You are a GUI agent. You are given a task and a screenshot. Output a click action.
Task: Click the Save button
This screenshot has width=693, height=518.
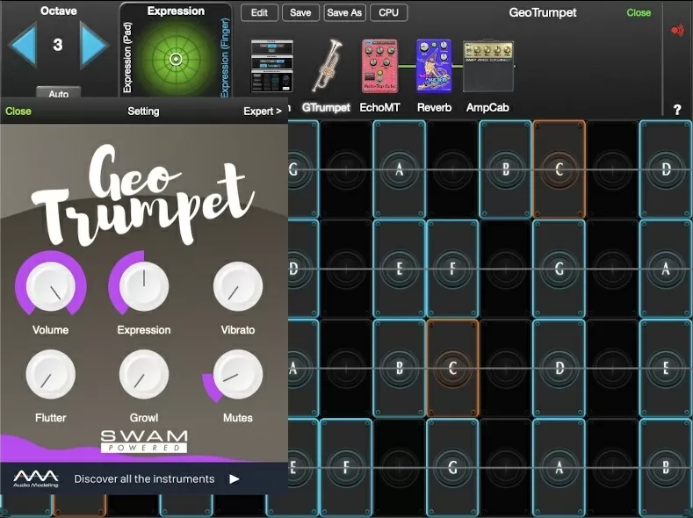pyautogui.click(x=300, y=13)
